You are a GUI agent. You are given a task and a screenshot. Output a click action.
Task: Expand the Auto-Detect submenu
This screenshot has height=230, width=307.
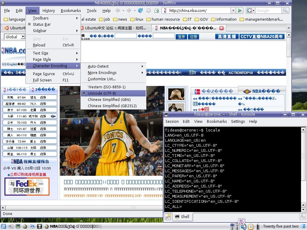point(113,66)
